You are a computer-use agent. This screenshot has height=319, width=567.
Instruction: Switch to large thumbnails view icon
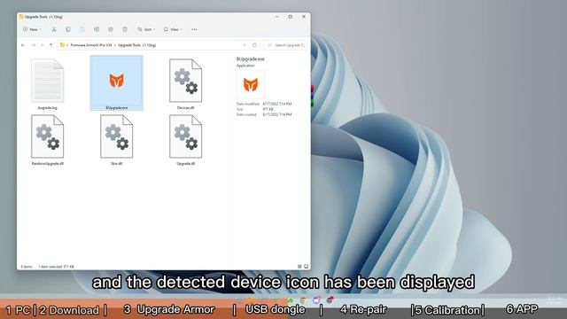tap(306, 267)
